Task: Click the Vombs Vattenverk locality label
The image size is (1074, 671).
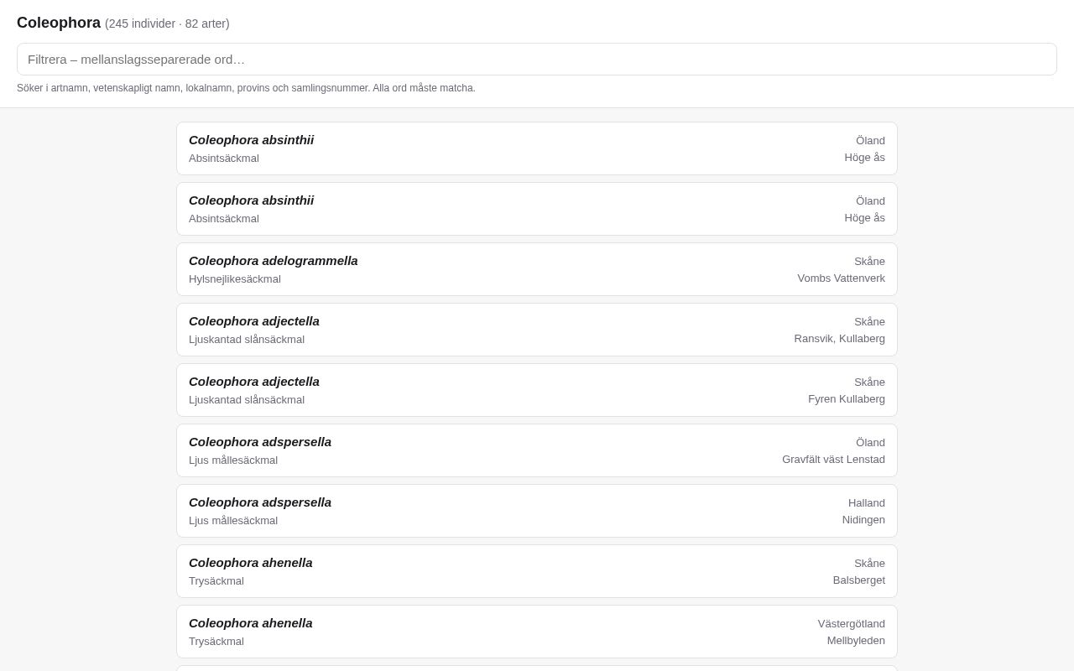Action: [841, 278]
